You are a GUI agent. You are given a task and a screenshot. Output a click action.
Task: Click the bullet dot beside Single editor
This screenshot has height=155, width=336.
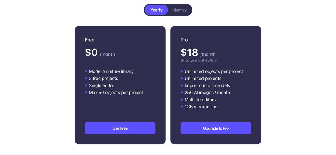[x=86, y=85]
